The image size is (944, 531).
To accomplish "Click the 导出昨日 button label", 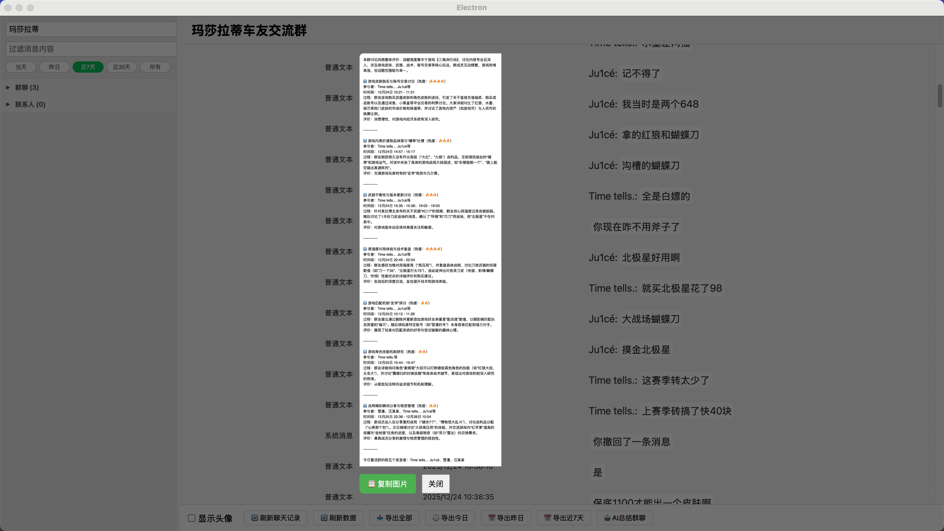I will pos(510,518).
